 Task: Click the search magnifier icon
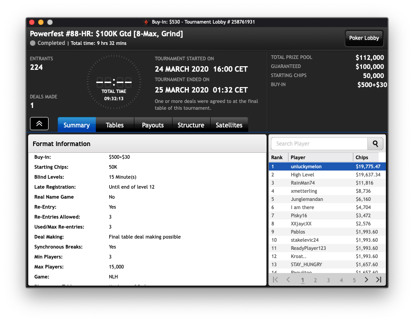click(x=375, y=144)
